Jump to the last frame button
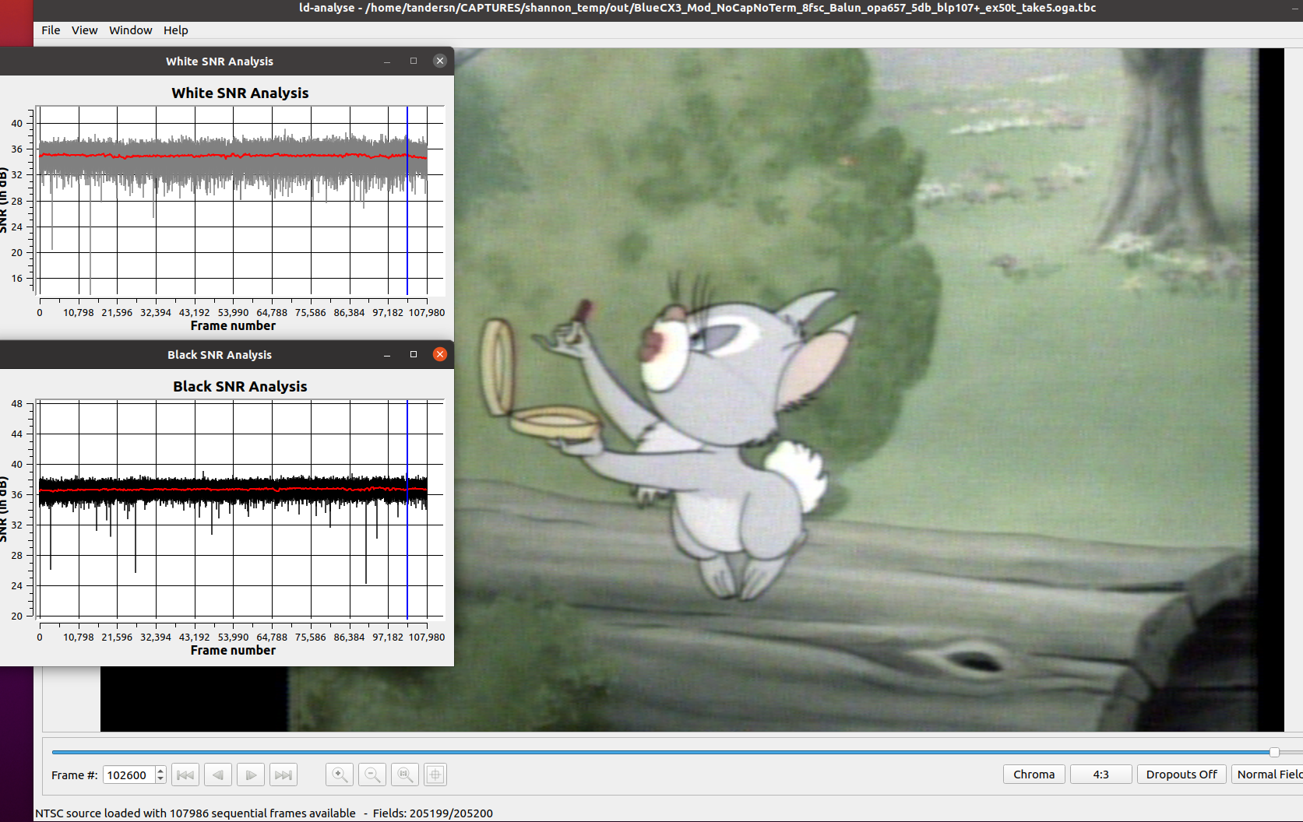Viewport: 1303px width, 822px height. [283, 775]
